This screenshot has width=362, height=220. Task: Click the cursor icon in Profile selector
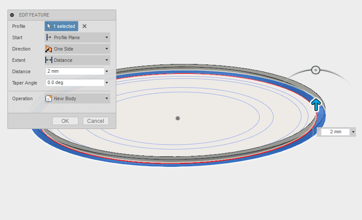[x=49, y=26]
